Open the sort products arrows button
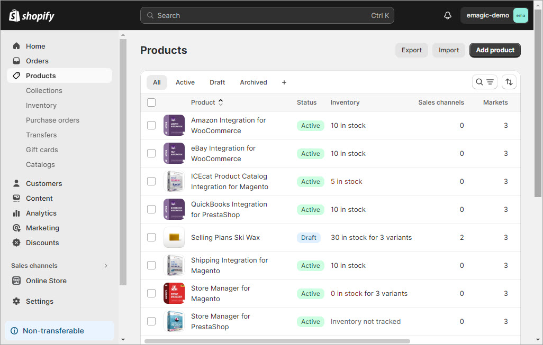Screen dimensions: 543x345 (x=509, y=82)
